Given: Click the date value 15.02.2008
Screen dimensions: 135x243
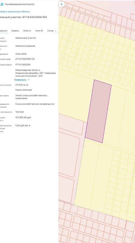Looking at the screenshot, I should click(21, 54).
